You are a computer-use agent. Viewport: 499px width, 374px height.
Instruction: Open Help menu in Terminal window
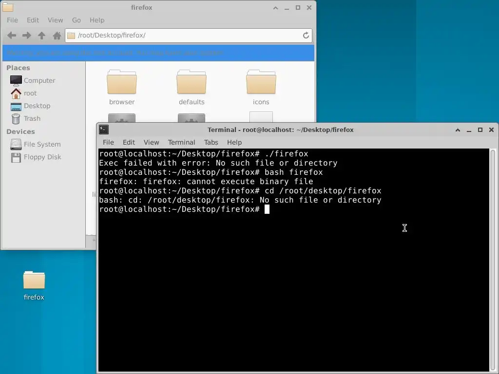point(234,142)
